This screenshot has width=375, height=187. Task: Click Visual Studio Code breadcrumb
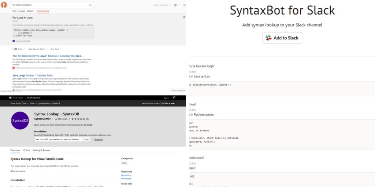[18, 103]
